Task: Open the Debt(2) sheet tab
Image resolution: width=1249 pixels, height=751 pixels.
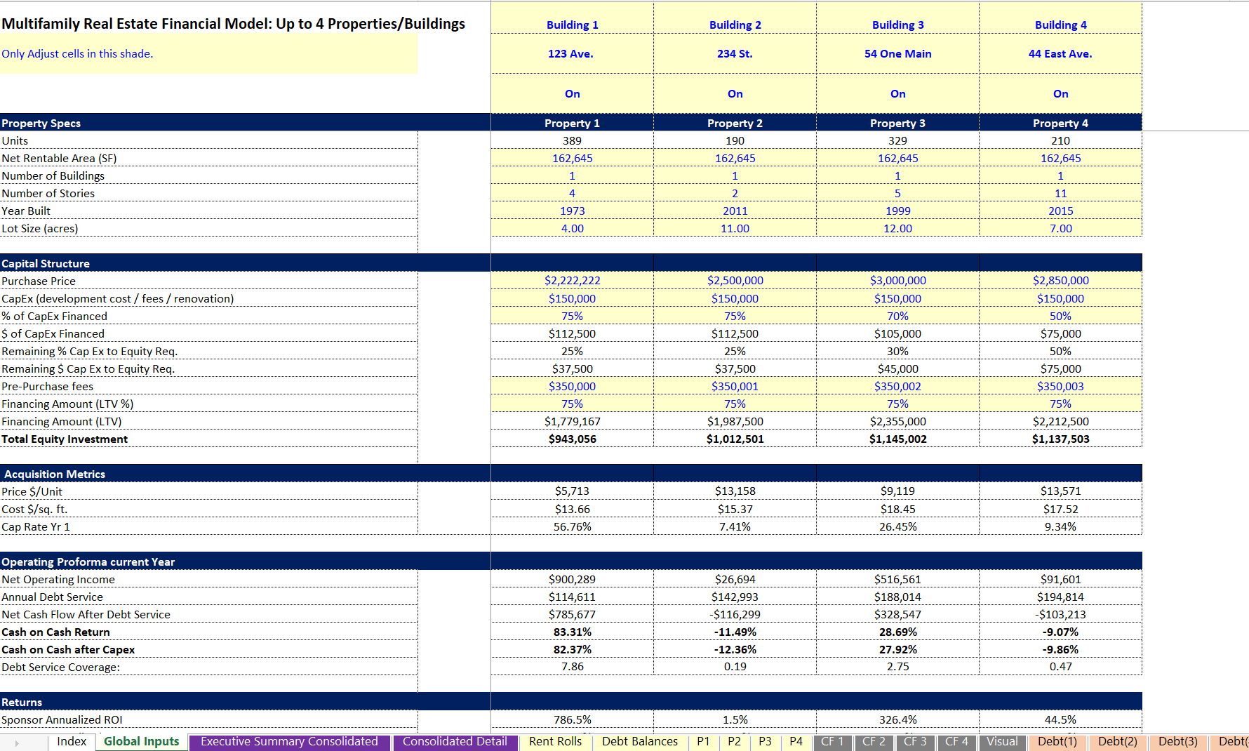Action: point(1118,742)
